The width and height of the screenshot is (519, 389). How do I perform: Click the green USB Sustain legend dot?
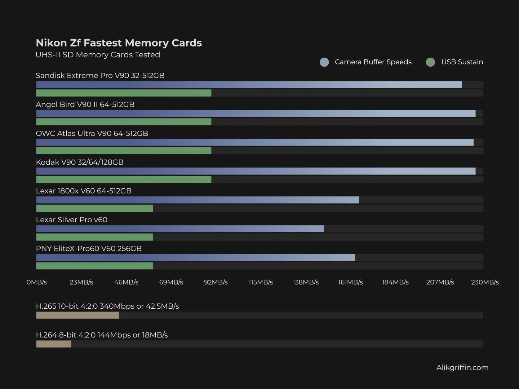click(430, 62)
